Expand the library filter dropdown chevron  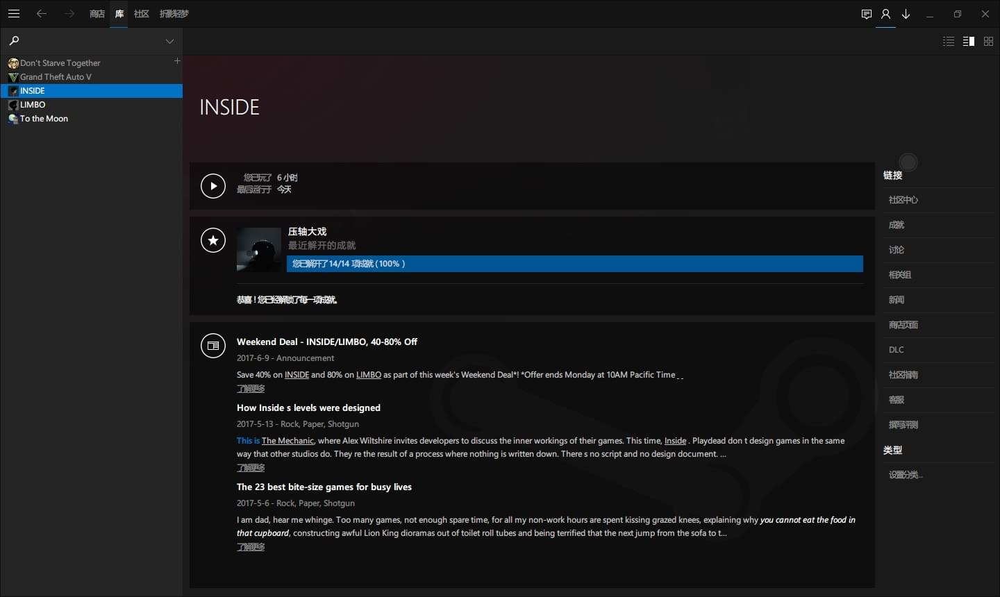[169, 42]
